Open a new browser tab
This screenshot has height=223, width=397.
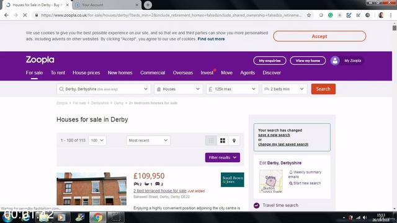pyautogui.click(x=148, y=5)
